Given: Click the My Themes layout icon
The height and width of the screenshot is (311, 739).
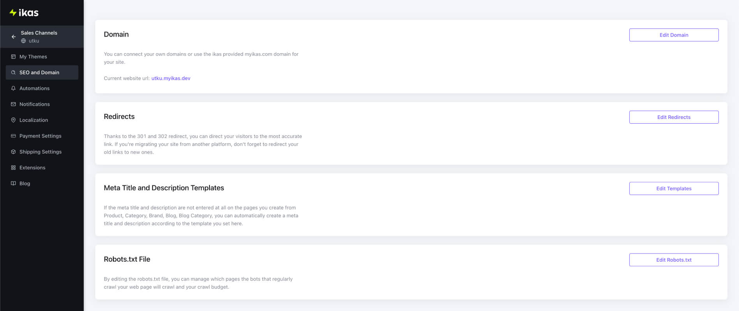Looking at the screenshot, I should (x=13, y=57).
